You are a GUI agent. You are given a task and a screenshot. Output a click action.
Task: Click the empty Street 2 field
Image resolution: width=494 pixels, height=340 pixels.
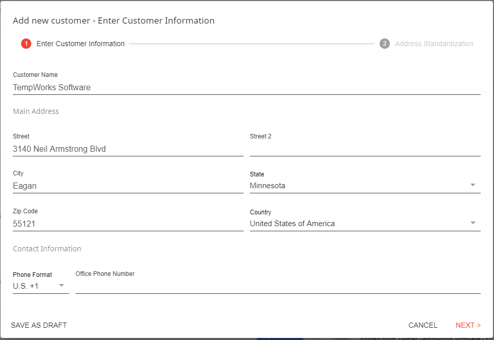365,149
